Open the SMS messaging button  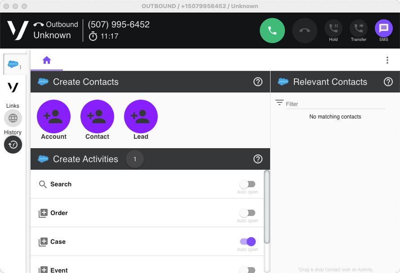(383, 29)
